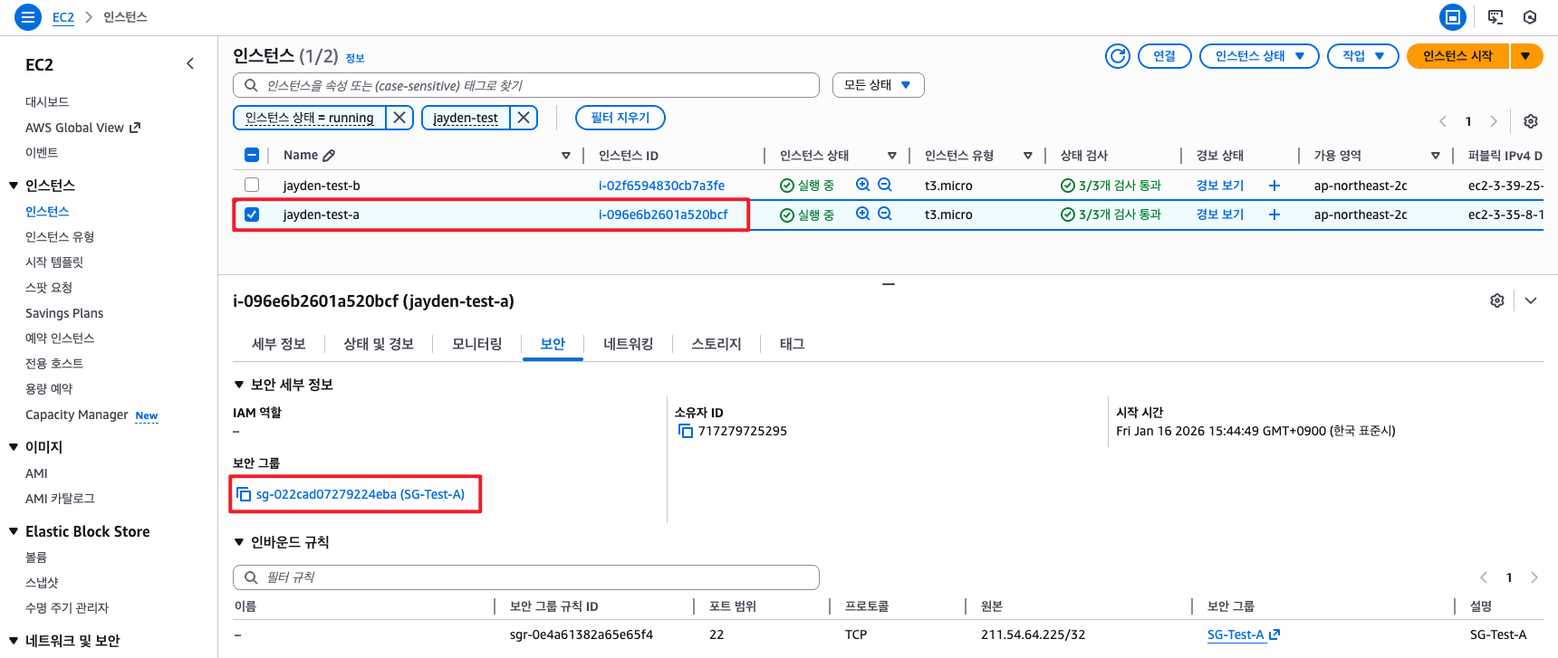Click the Name column edit pencil icon
Screen dimensions: 1558x658
pos(329,156)
